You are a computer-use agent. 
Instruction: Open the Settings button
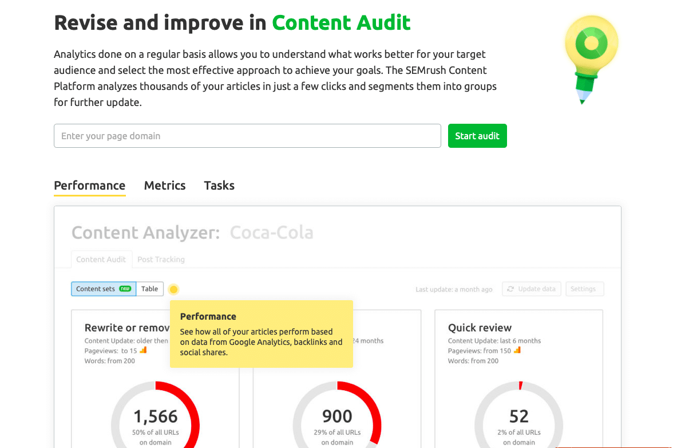pyautogui.click(x=585, y=289)
